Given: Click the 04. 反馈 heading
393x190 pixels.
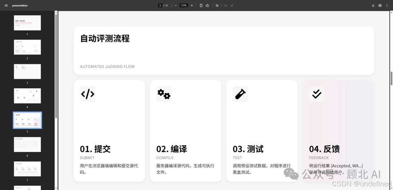Looking at the screenshot, I should (324, 149).
